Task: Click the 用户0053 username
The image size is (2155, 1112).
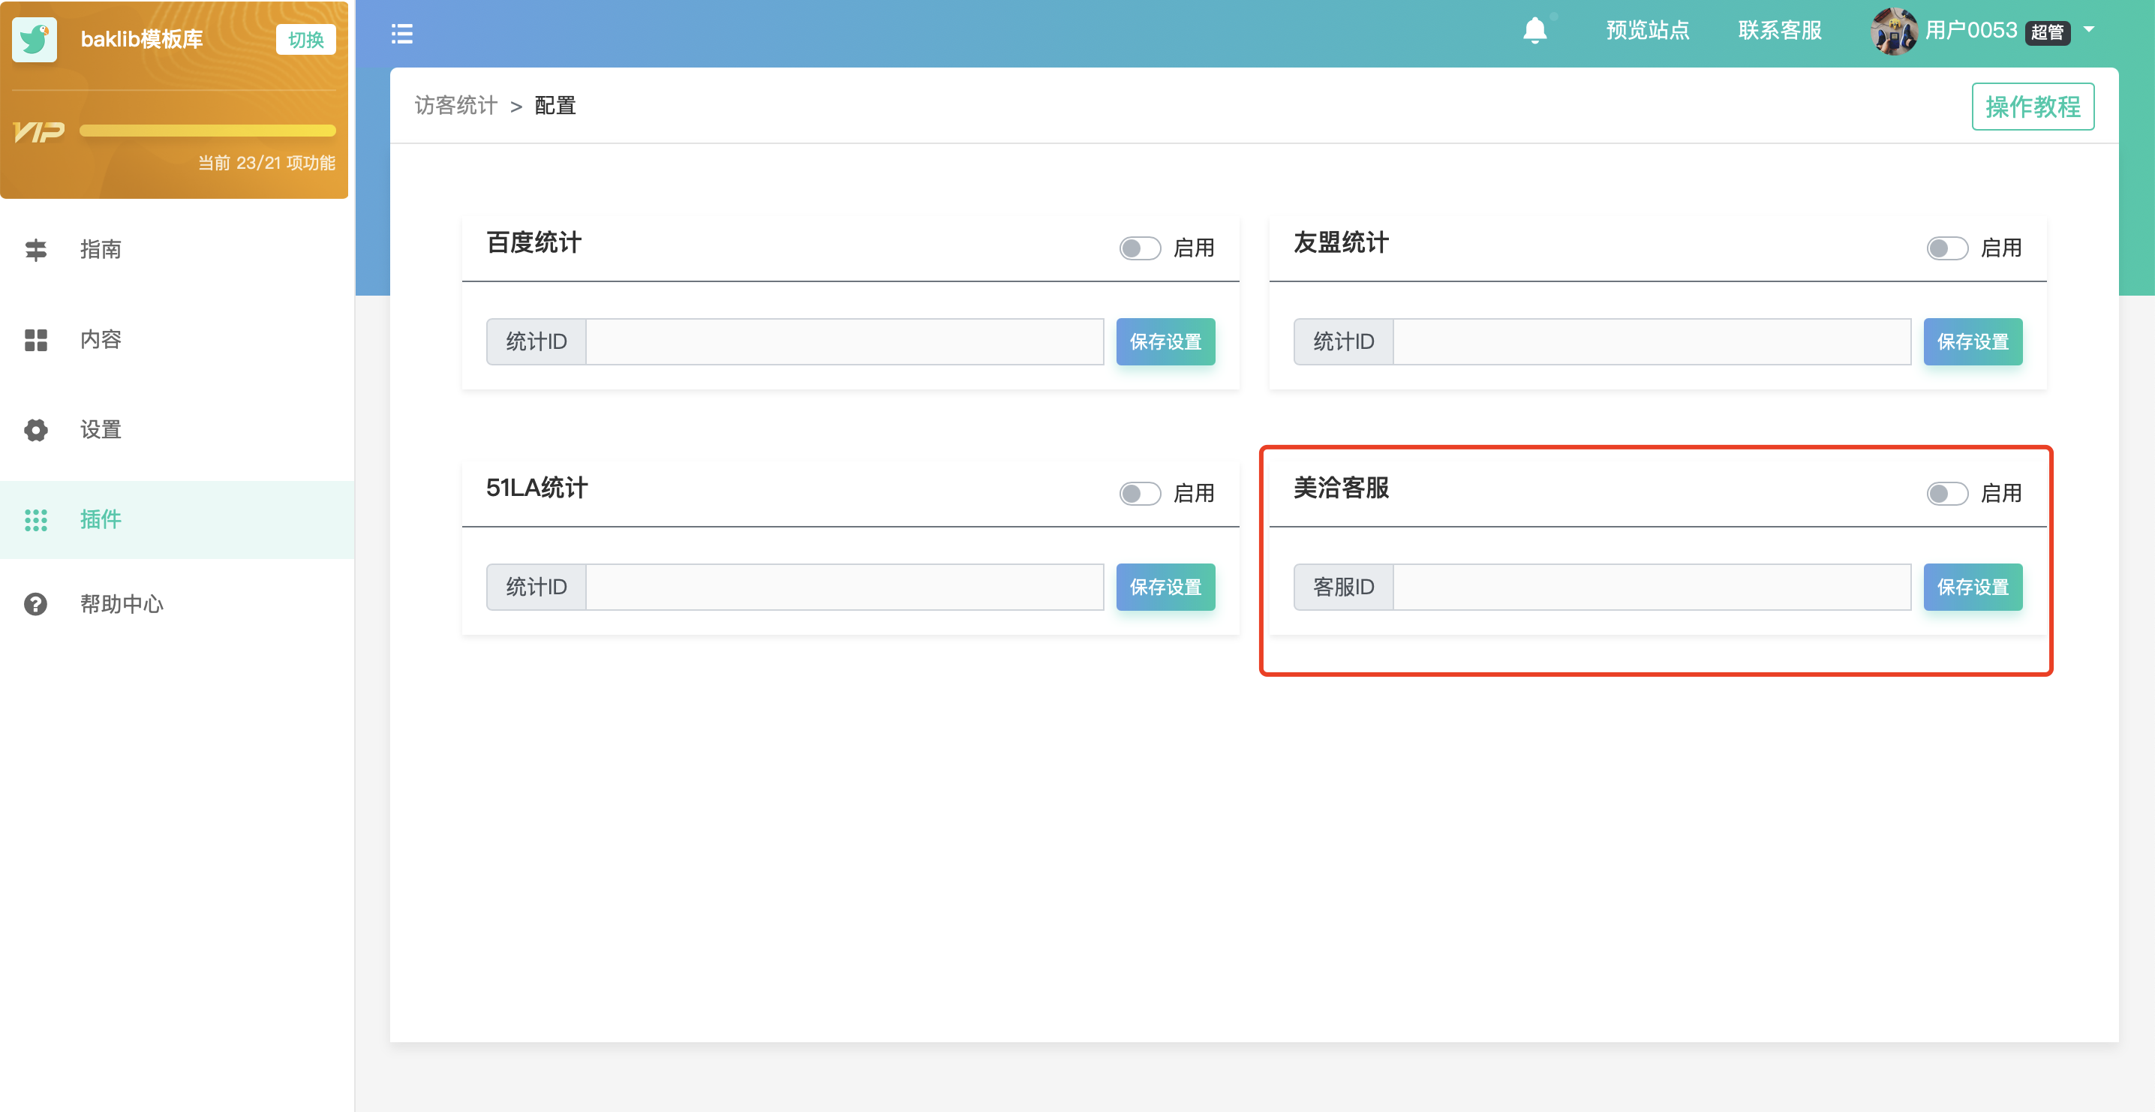Action: (x=1971, y=31)
